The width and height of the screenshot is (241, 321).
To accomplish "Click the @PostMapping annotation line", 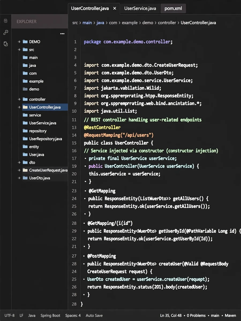I will pyautogui.click(x=101, y=256).
